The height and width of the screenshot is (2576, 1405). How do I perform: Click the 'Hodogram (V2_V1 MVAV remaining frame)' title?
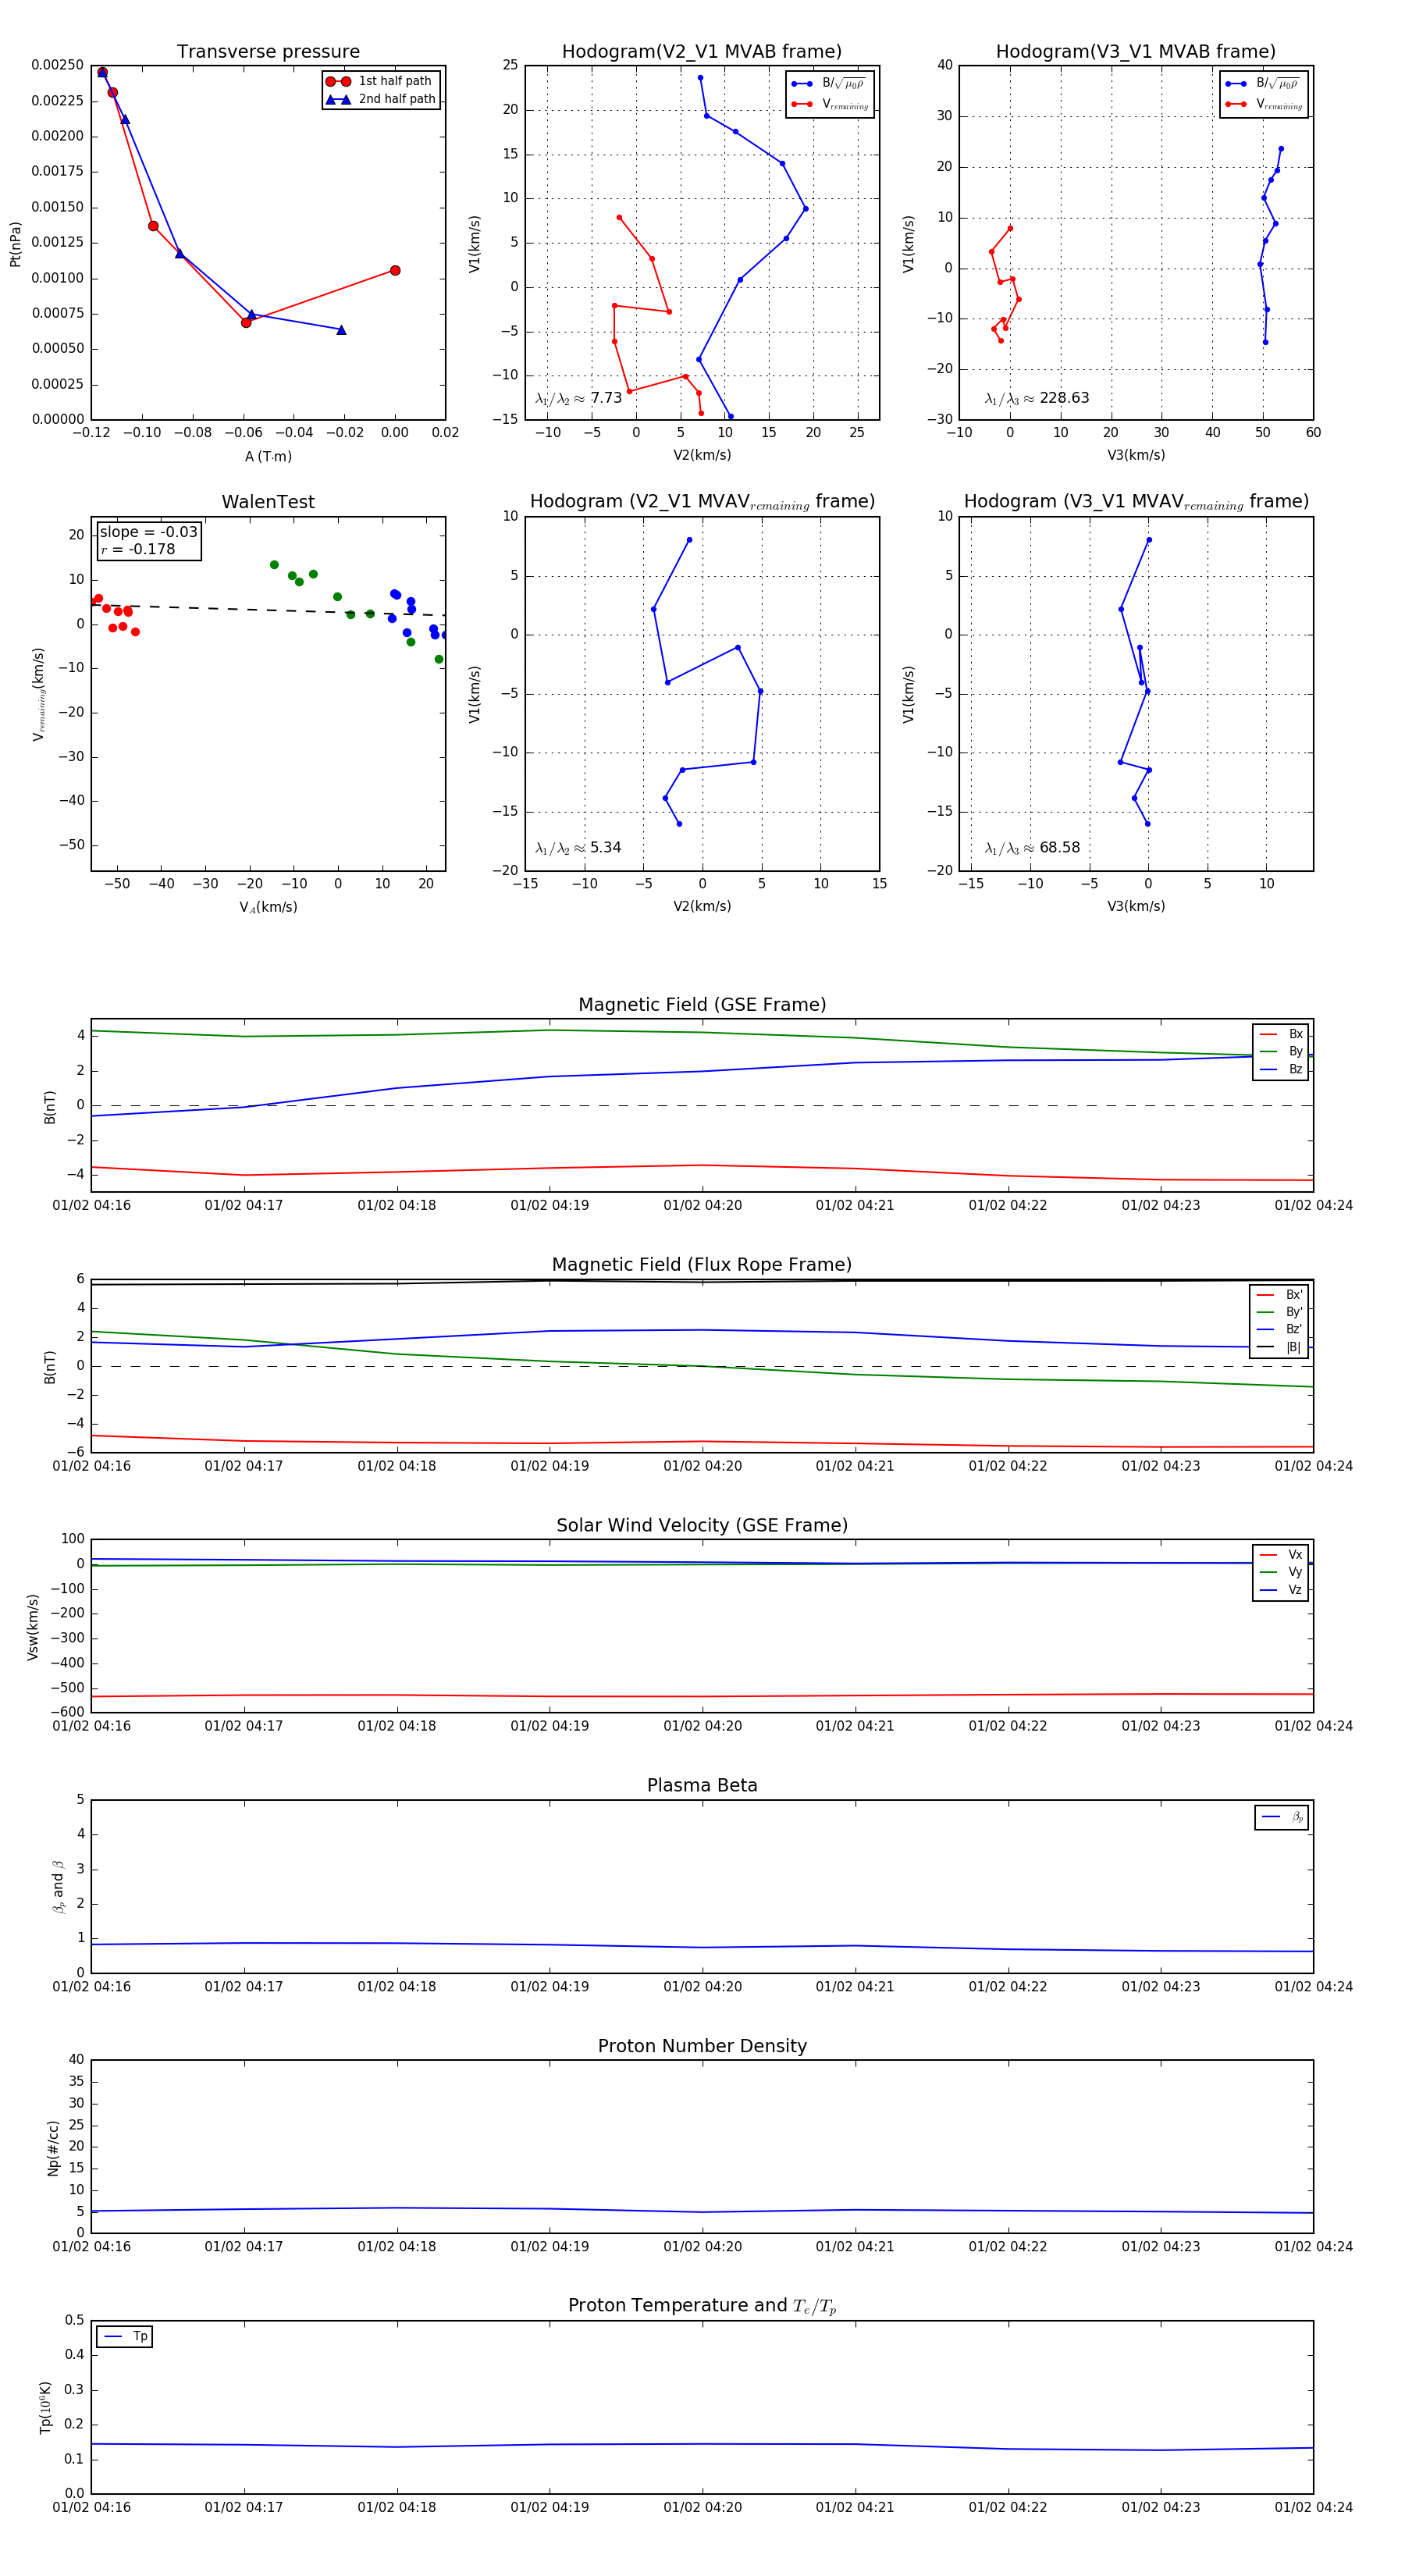pyautogui.click(x=702, y=502)
